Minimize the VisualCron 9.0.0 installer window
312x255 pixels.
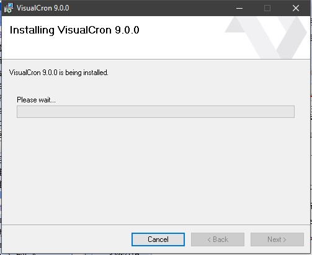pos(239,8)
